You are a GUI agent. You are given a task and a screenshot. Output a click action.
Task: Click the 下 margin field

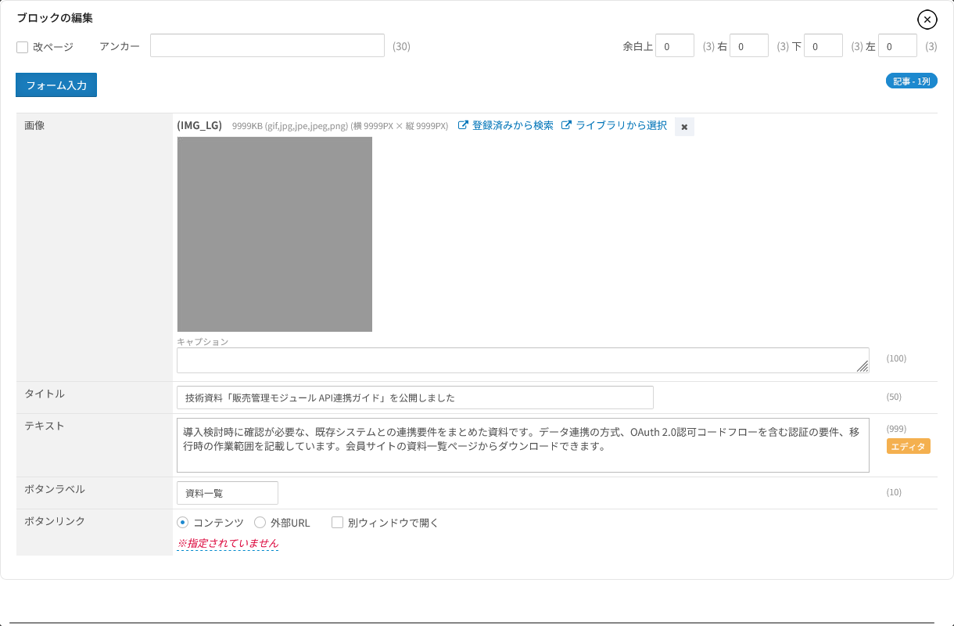click(823, 45)
